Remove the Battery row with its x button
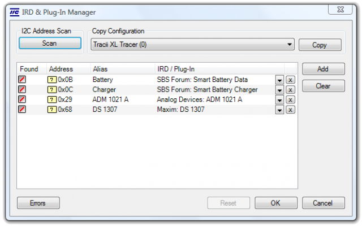Screen dimensions: 362x226 (290, 80)
